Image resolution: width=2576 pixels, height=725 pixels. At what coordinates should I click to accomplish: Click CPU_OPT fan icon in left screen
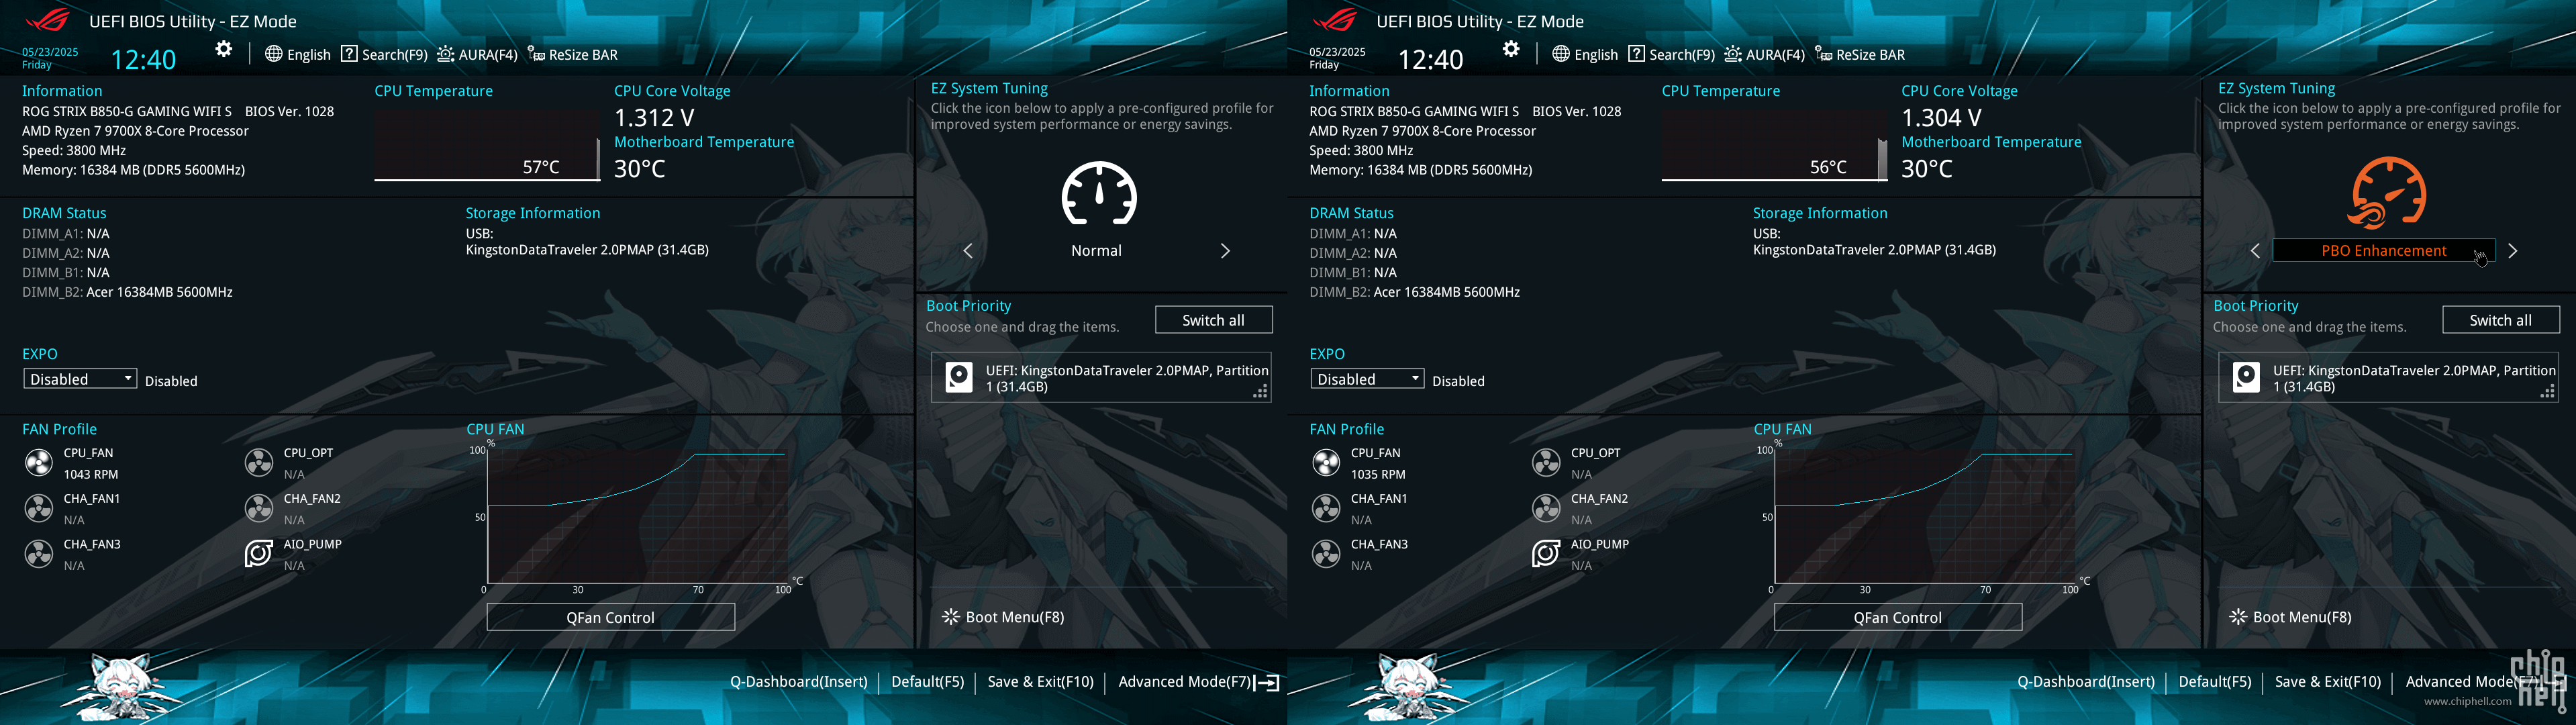(x=259, y=462)
